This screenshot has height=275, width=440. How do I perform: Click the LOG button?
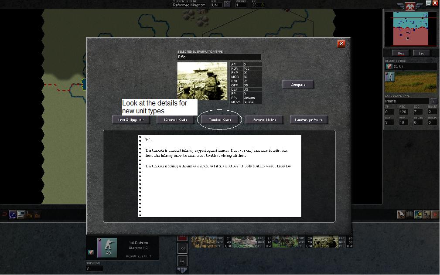(182, 248)
